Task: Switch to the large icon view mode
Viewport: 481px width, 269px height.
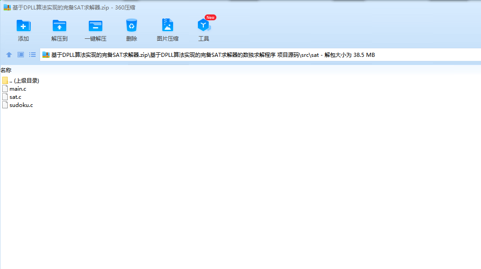Action: tap(21, 55)
